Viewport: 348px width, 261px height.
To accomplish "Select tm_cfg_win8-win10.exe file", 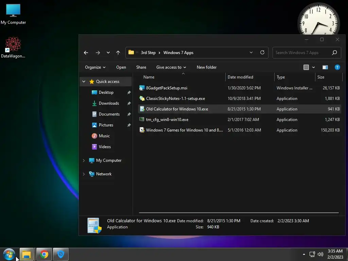I will click(x=167, y=120).
